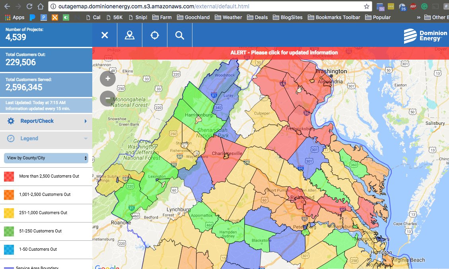Zoom out using the minus control
Viewport: 449px width, 269px height.
(x=107, y=98)
